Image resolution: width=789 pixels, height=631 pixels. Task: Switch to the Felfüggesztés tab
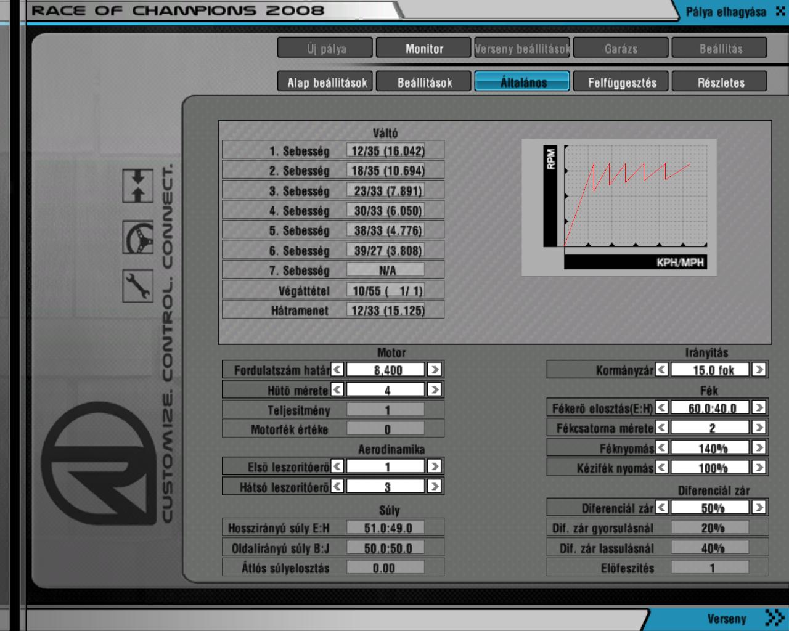point(621,81)
